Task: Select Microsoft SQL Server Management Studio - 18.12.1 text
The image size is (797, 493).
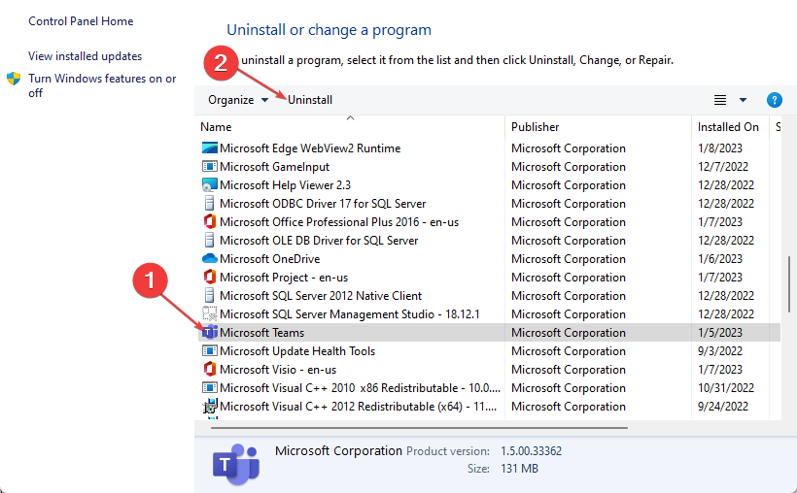Action: (350, 314)
